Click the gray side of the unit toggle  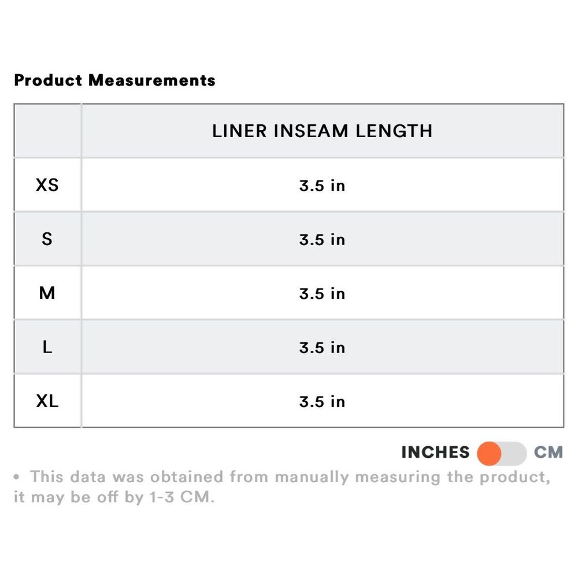click(514, 454)
